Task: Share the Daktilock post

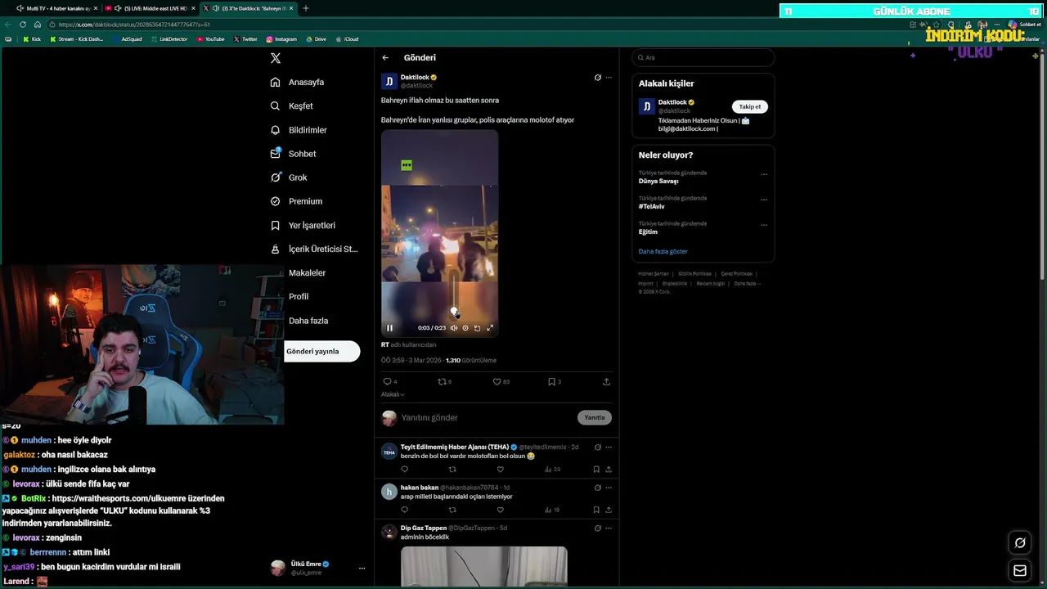Action: 606,381
